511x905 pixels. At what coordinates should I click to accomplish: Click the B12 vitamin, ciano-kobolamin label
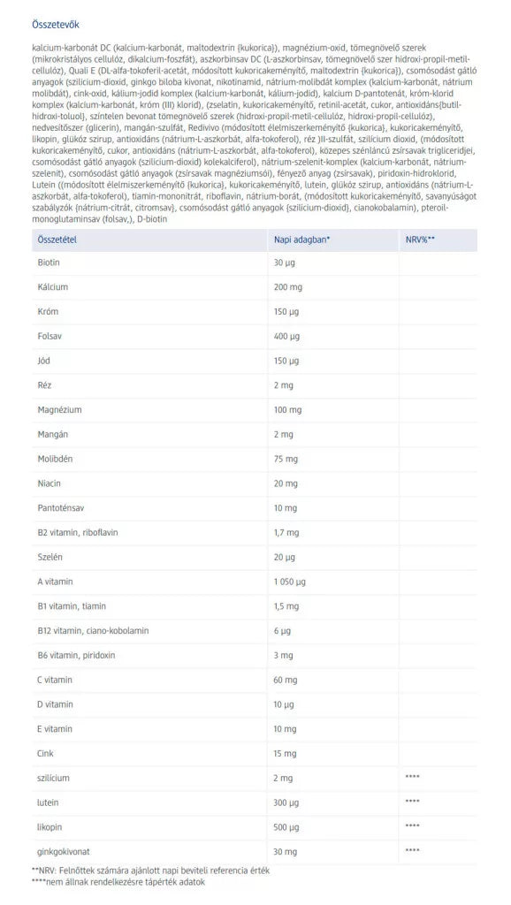coord(93,631)
